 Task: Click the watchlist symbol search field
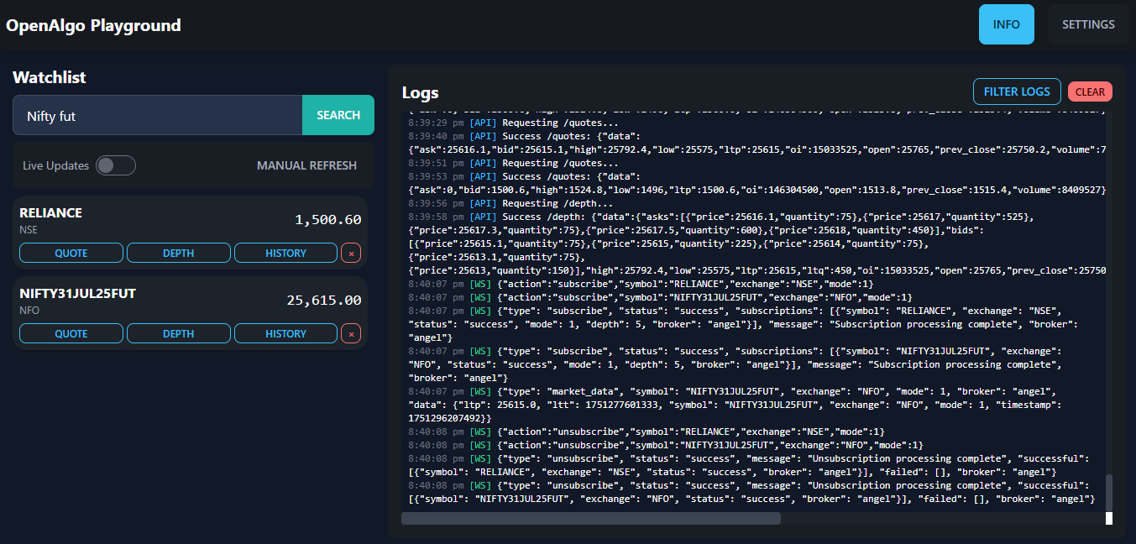click(x=158, y=116)
